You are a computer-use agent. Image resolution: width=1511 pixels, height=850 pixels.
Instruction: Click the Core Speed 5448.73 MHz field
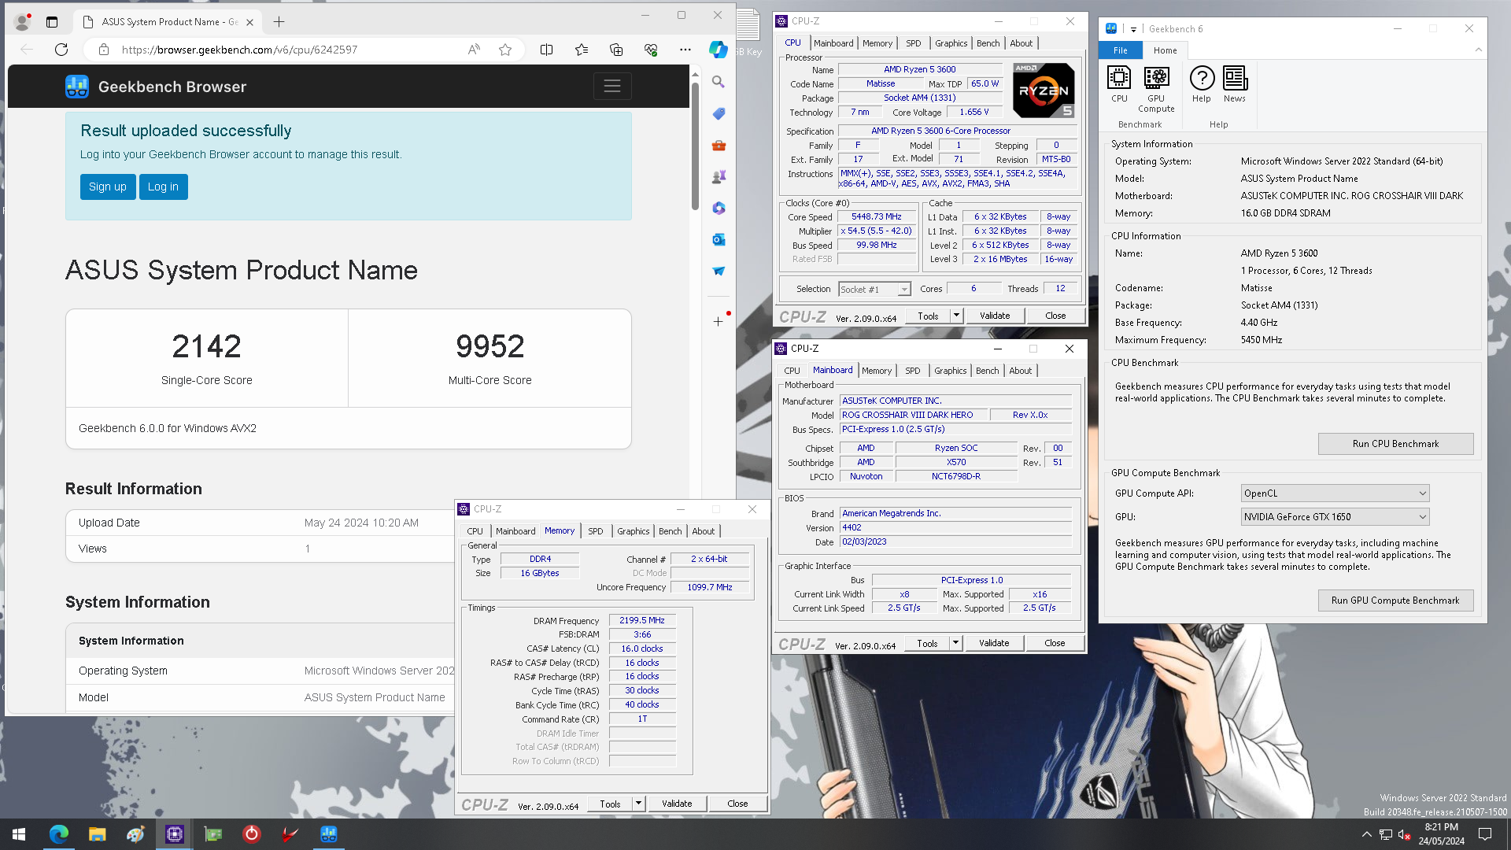tap(877, 217)
